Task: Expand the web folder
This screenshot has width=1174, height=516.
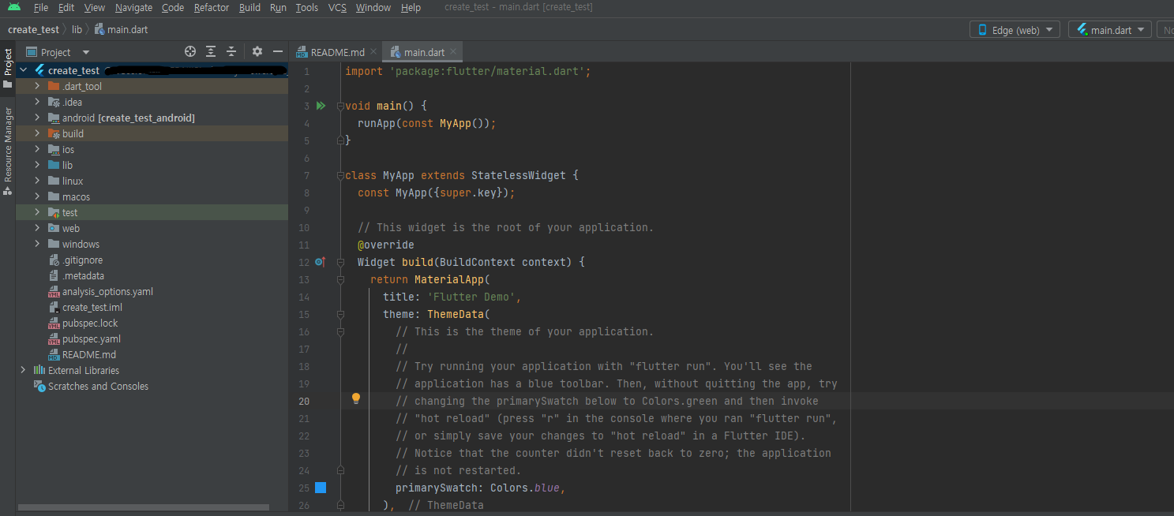Action: tap(37, 228)
